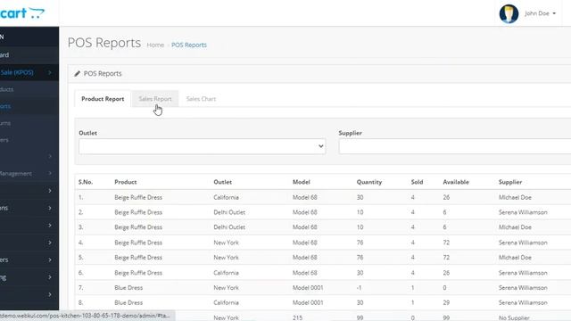Go to Home breadcrumb link
This screenshot has width=571, height=321.
click(155, 45)
